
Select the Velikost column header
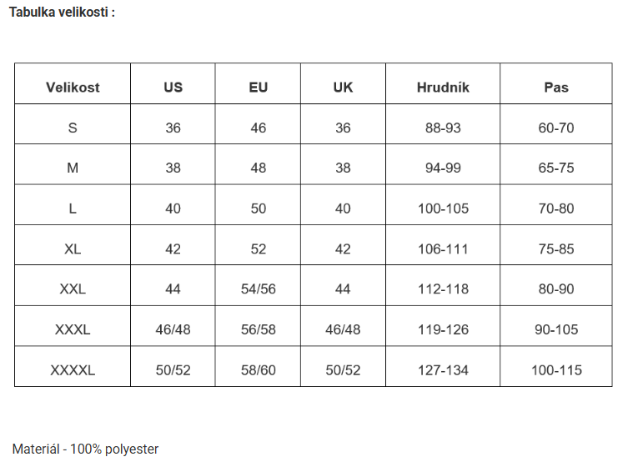point(73,87)
